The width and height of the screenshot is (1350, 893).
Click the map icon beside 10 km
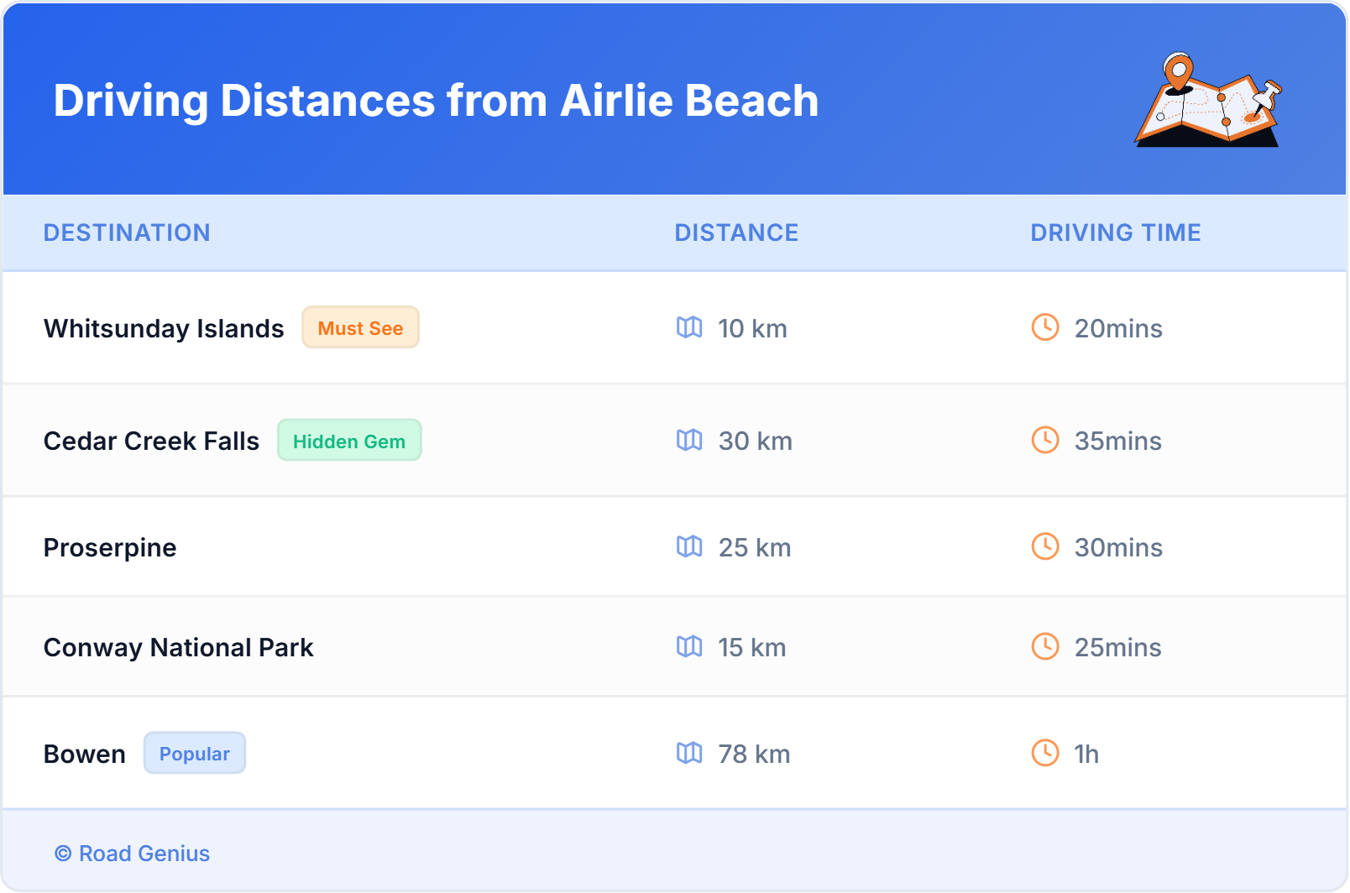[689, 327]
